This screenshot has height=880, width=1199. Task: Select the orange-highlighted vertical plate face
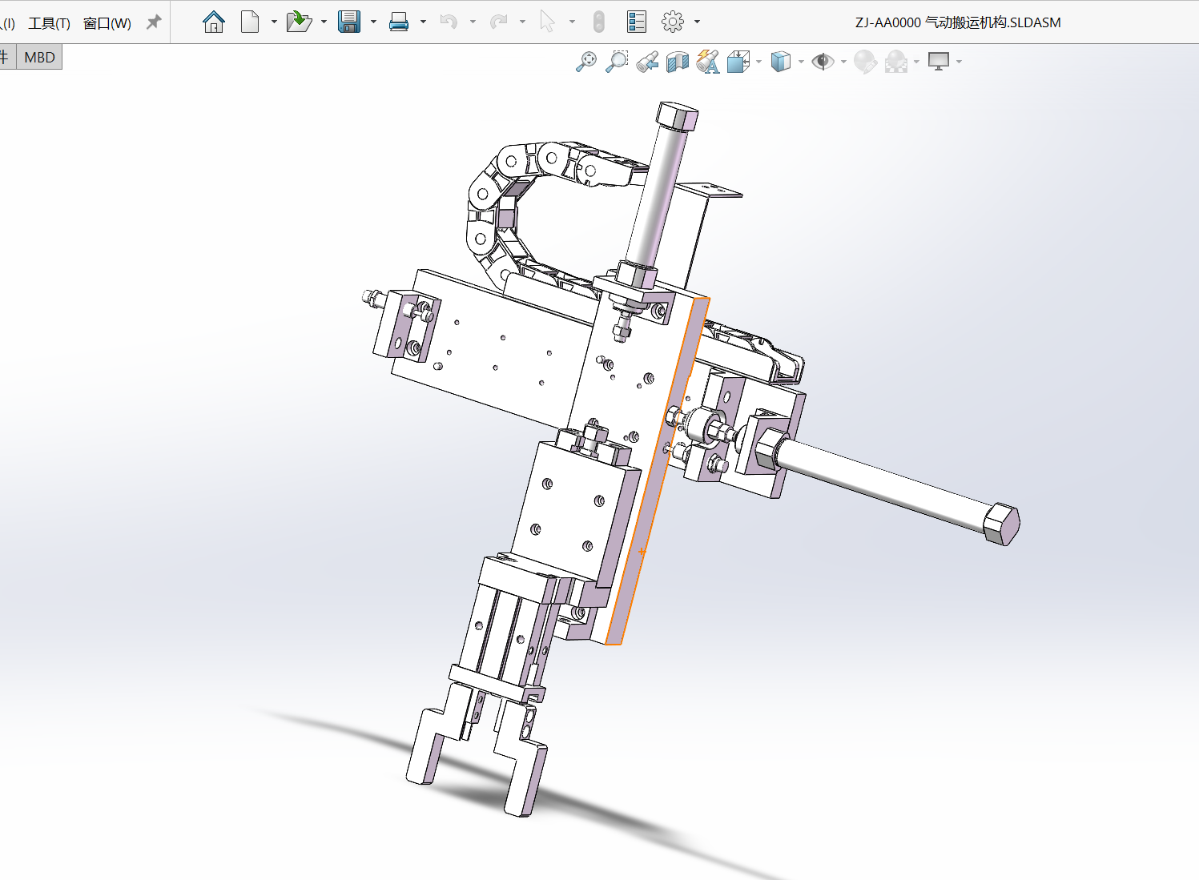(657, 472)
